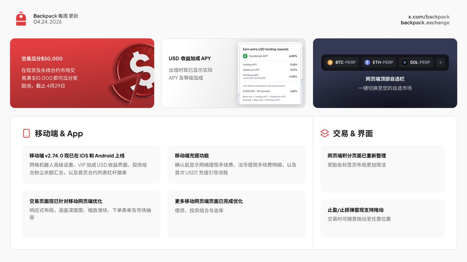Click the plus button in the watchlist bar
The width and height of the screenshot is (467, 262).
(440, 62)
